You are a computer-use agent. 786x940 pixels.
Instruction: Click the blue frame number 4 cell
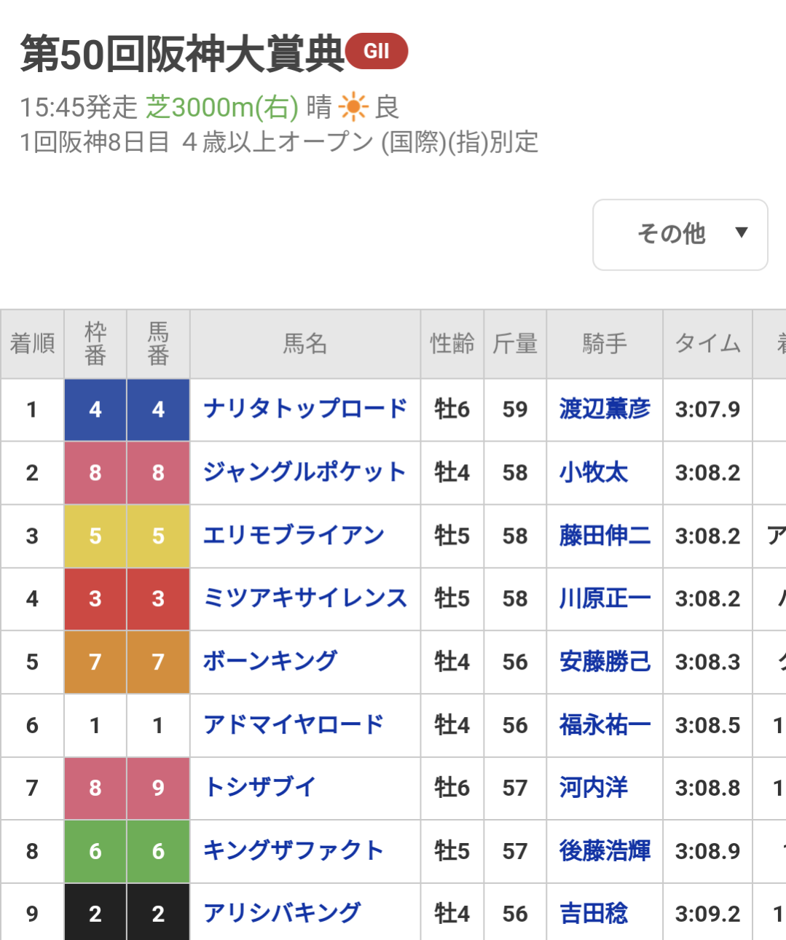point(95,410)
